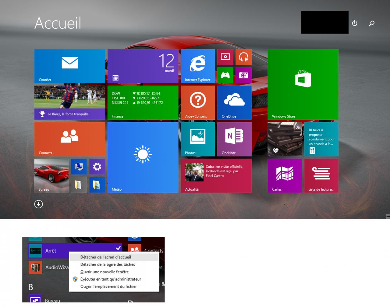Select 'Détacher de l'écran d'accueil'
Viewport: 390px width, 307px height.
pos(114,257)
